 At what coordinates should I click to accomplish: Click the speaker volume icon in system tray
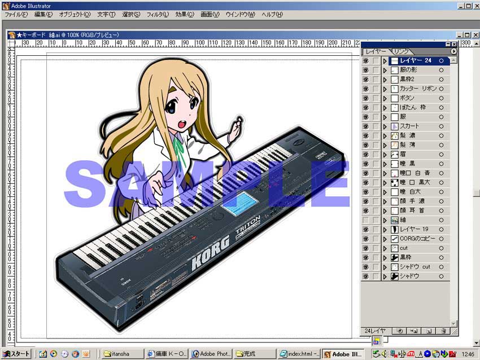pos(385,354)
